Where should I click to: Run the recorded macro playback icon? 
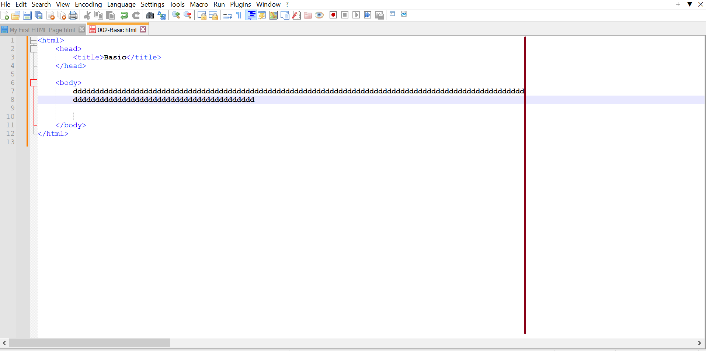tap(356, 15)
